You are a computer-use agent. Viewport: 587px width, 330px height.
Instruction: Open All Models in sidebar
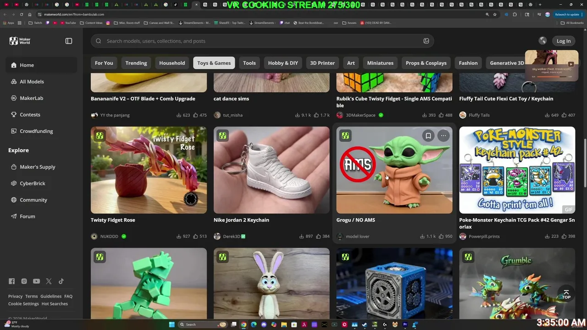click(x=42, y=82)
